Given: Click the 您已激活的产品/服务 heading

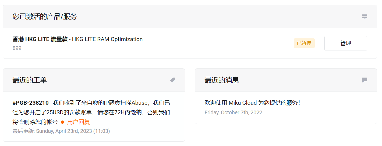Looking at the screenshot, I should coord(45,17).
